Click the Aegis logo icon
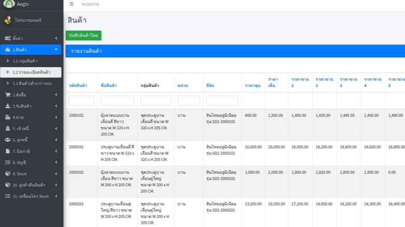The width and height of the screenshot is (405, 227). click(9, 4)
